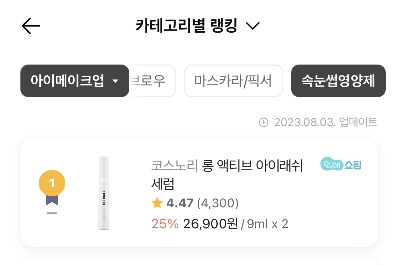Tap the gold rank 1 medal badge

pos(52,184)
